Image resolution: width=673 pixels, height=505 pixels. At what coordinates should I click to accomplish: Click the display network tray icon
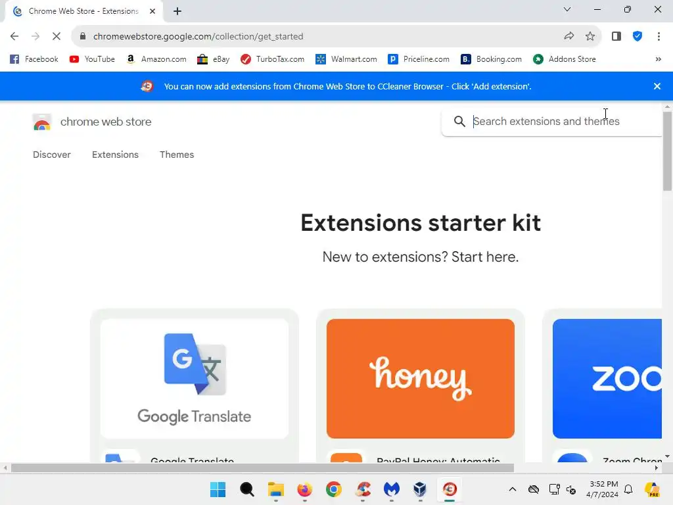coord(554,489)
